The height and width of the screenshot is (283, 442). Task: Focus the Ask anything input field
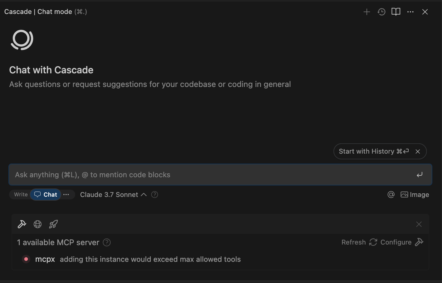[x=212, y=175]
